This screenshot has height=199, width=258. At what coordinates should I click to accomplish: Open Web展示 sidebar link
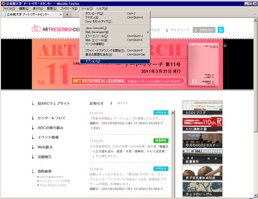point(45,147)
